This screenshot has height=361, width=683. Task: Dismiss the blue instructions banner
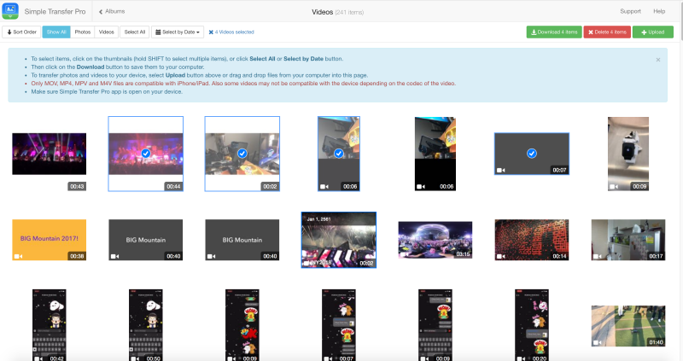(657, 60)
